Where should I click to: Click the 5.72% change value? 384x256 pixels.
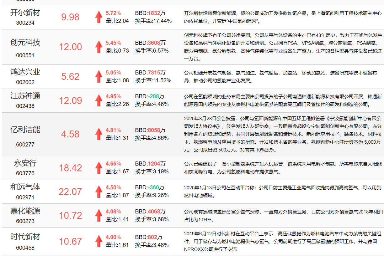coord(113,13)
